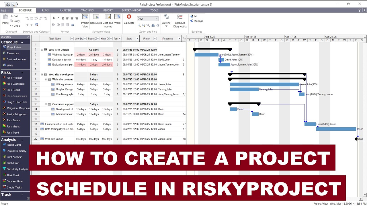Open Sensitivity Analysis in sidebar

click(17, 169)
